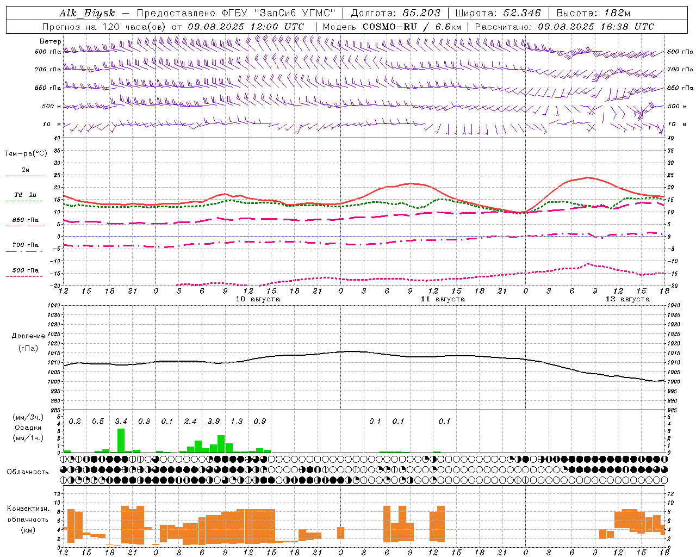Click the 'Ветер' wind panel label
The height and width of the screenshot is (557, 696).
click(51, 41)
